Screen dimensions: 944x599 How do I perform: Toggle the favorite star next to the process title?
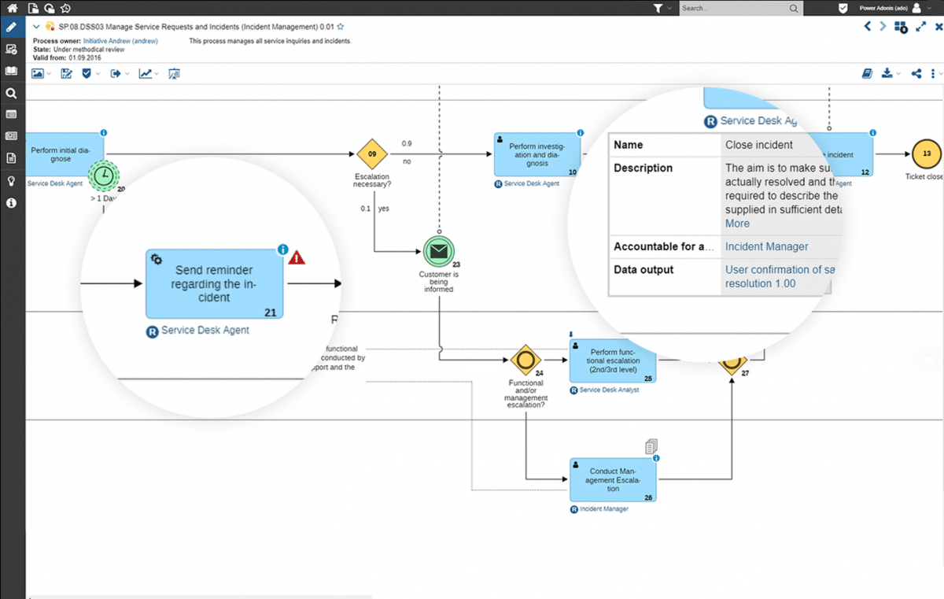(341, 26)
